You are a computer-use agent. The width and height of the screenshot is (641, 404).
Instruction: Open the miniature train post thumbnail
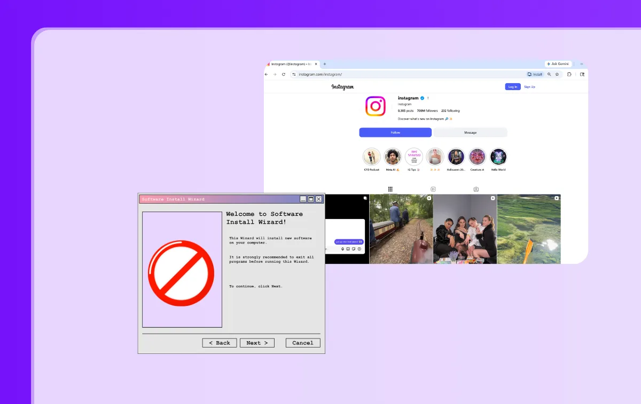401,229
